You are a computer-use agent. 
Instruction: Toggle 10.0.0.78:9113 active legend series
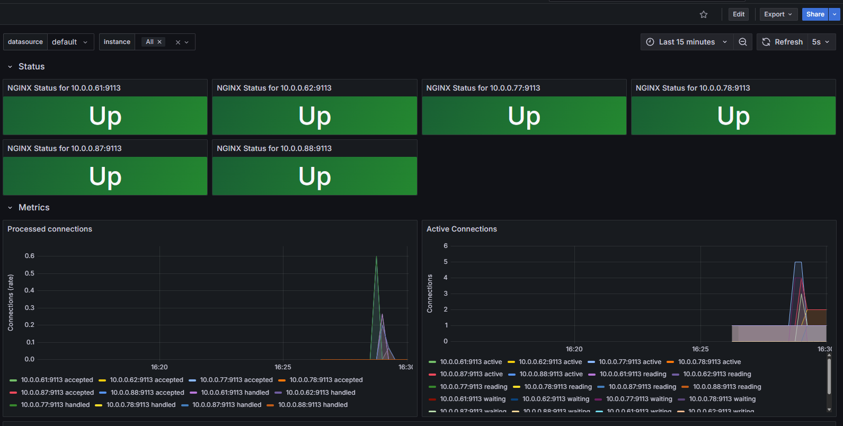pyautogui.click(x=709, y=362)
